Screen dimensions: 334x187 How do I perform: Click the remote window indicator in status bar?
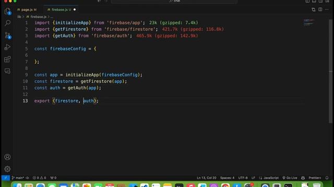point(6,178)
